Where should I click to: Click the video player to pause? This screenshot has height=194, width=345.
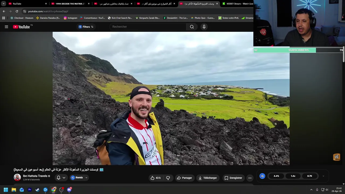171,98
